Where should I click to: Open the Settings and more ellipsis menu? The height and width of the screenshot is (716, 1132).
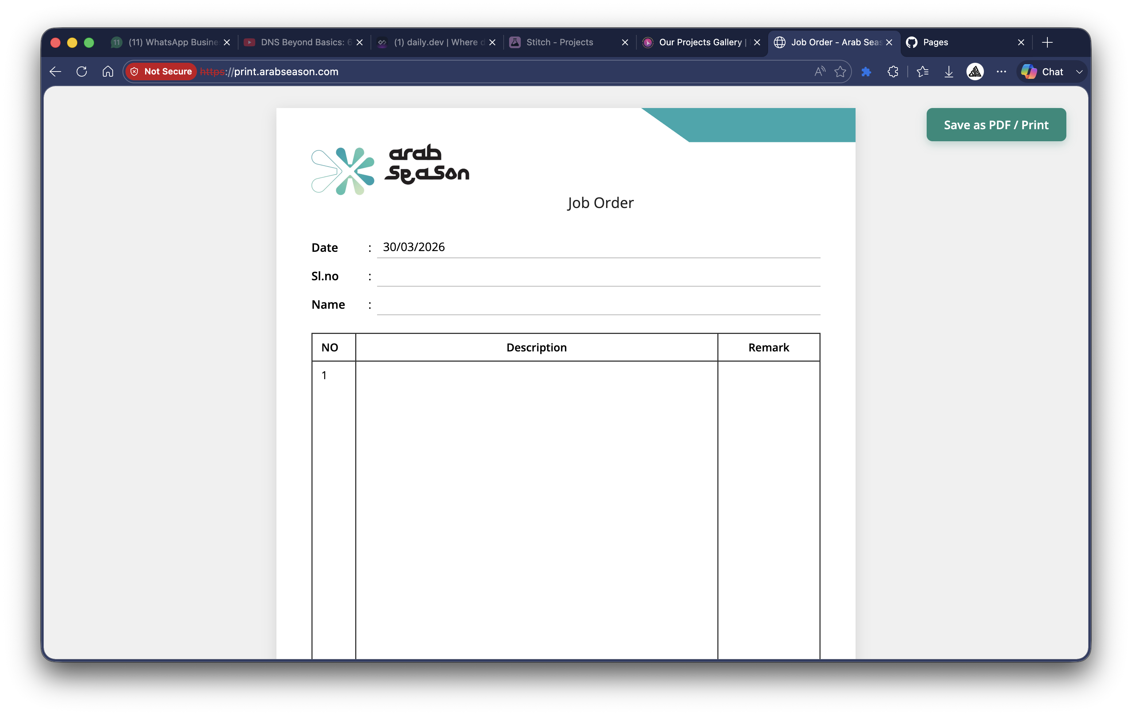click(1001, 72)
